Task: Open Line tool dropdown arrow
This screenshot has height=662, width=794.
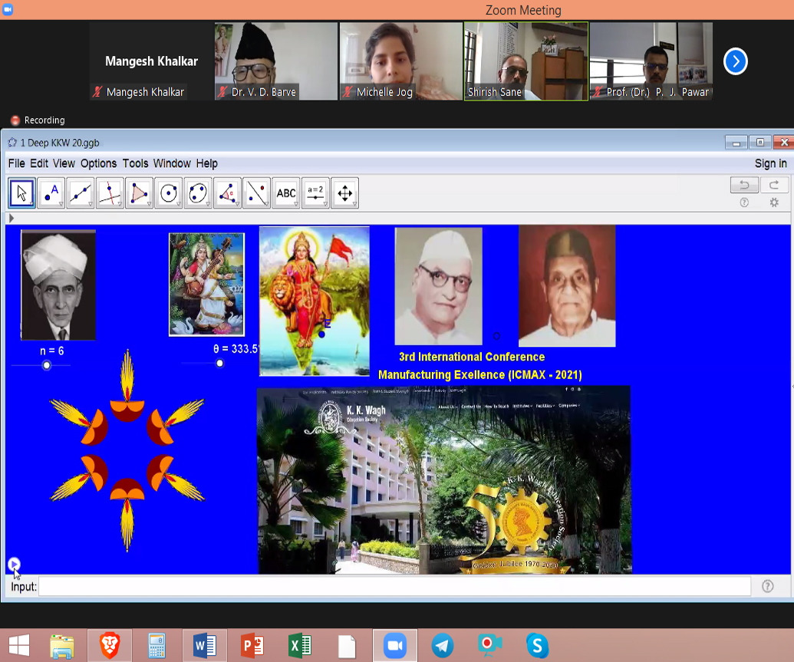Action: (90, 204)
